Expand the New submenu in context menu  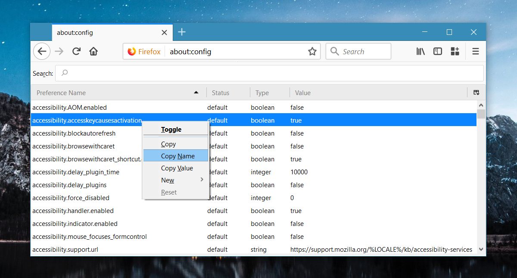(176, 180)
